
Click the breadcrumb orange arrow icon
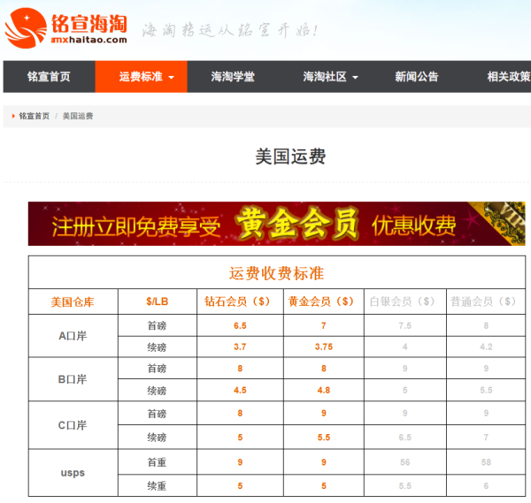[13, 116]
